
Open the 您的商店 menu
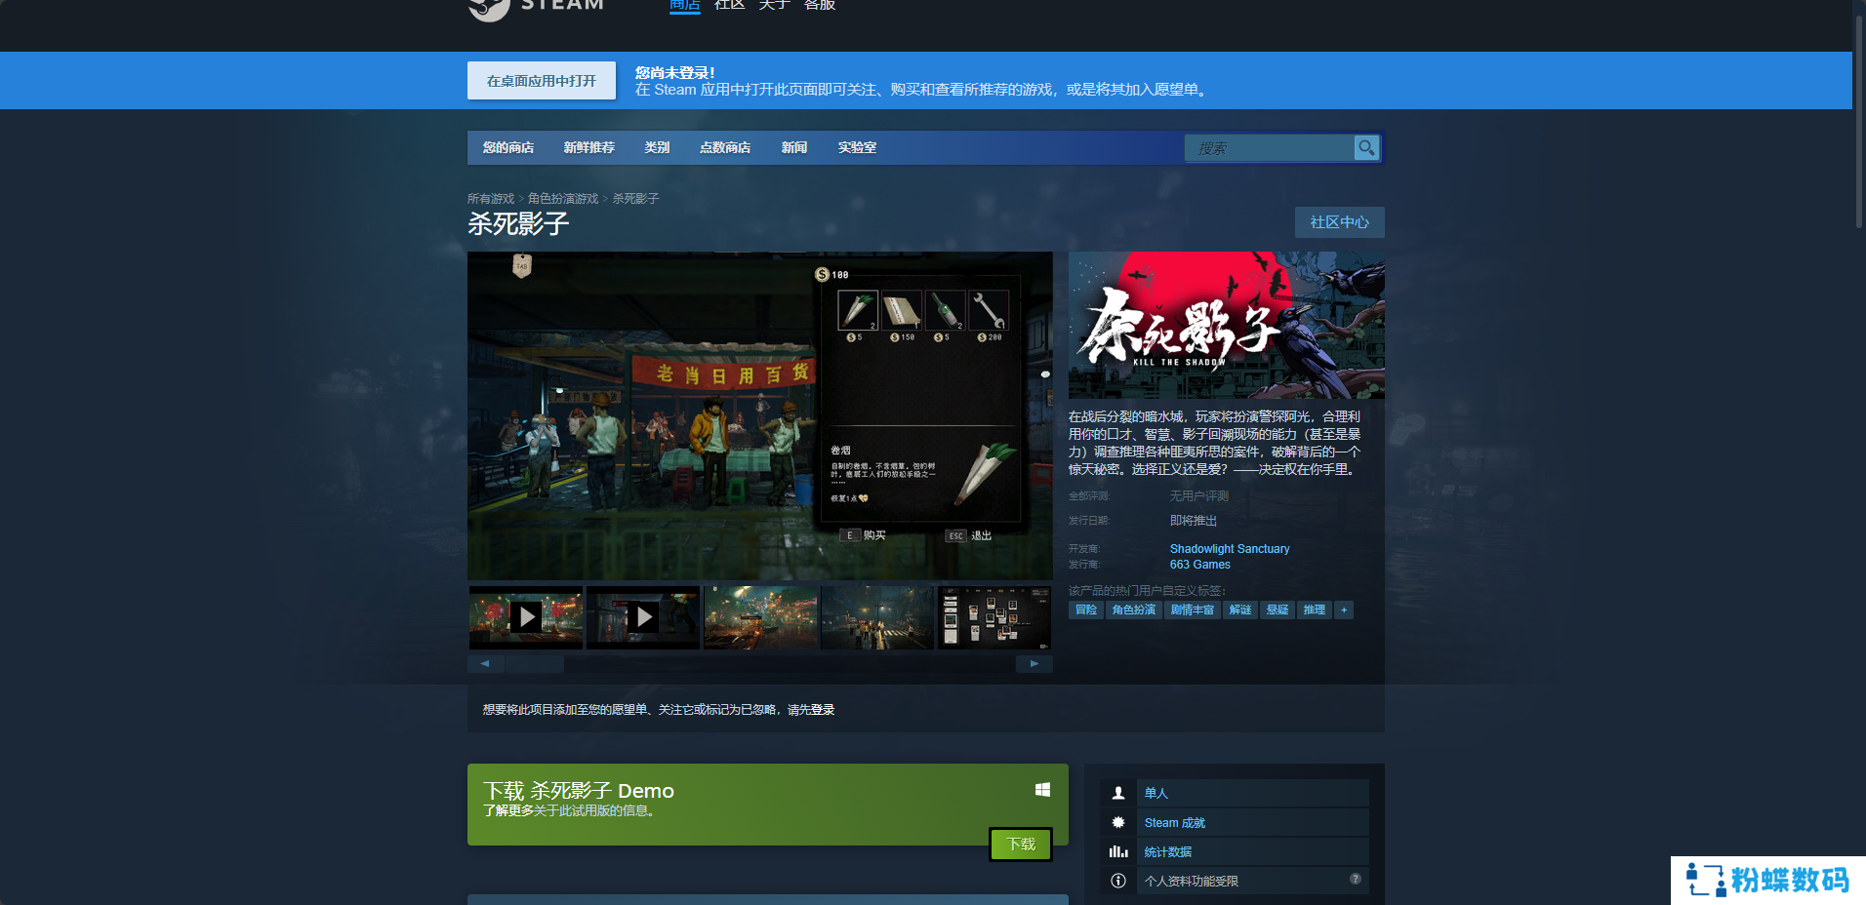tap(508, 147)
